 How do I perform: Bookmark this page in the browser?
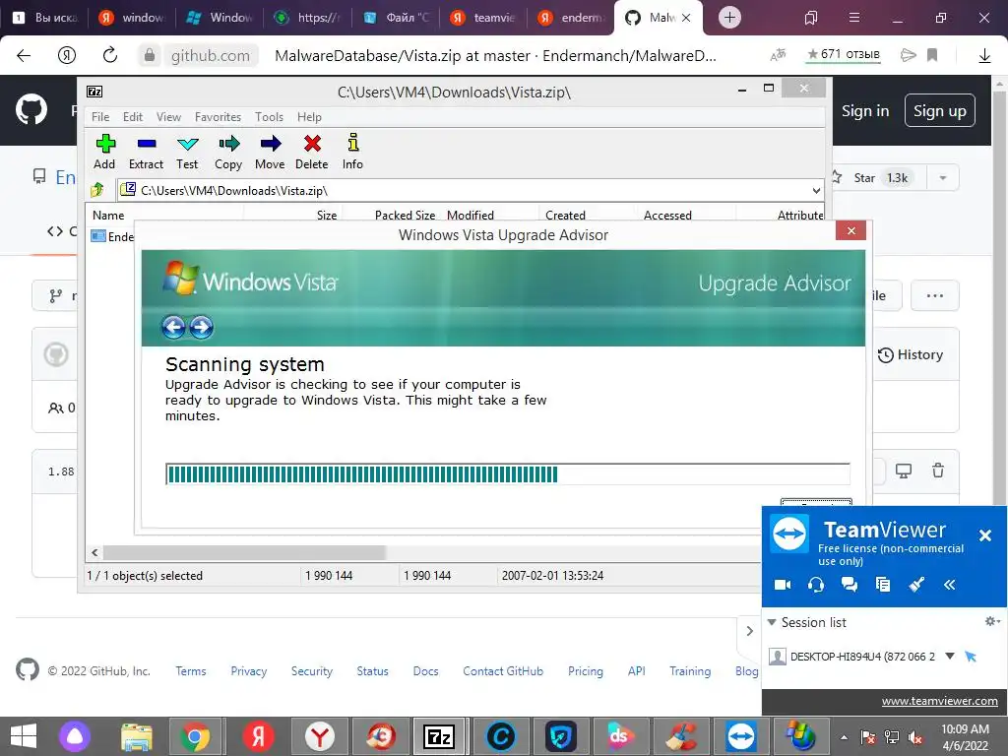tap(932, 55)
